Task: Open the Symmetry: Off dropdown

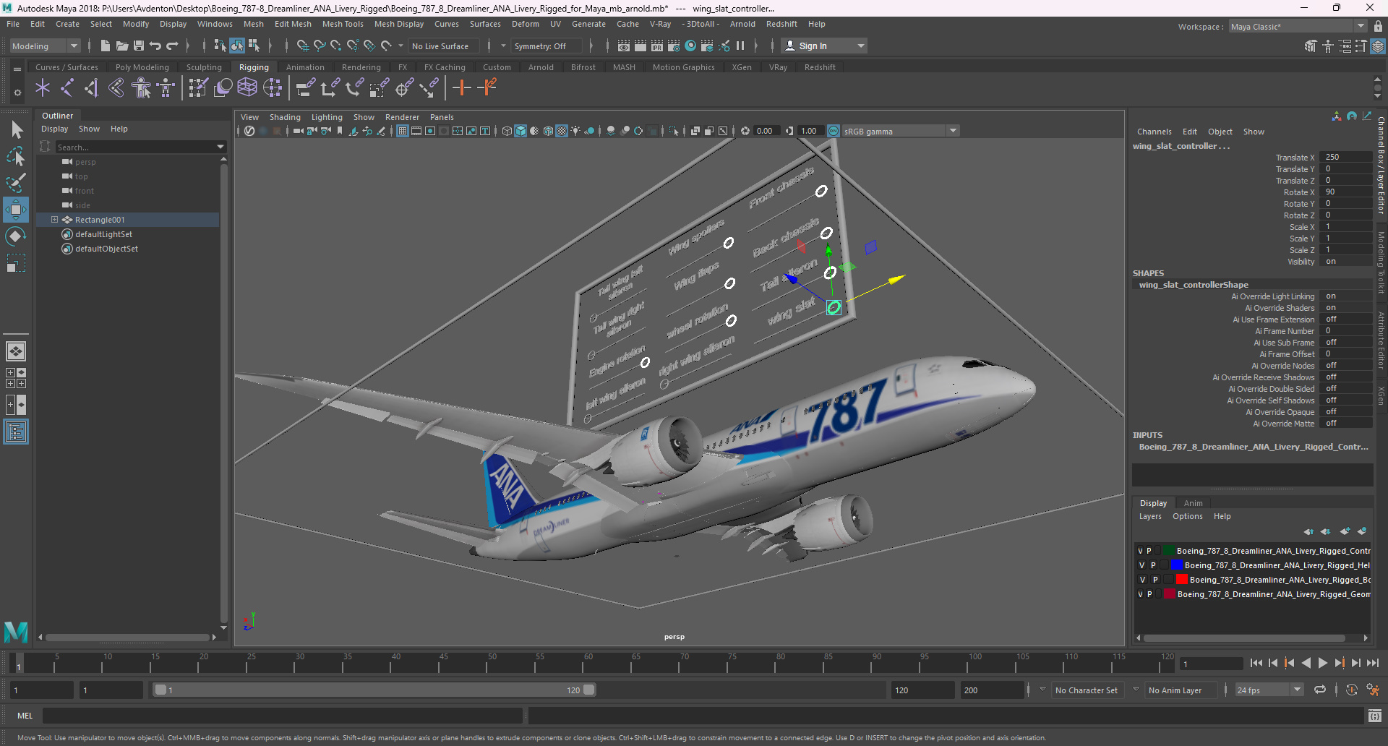Action: tap(545, 46)
